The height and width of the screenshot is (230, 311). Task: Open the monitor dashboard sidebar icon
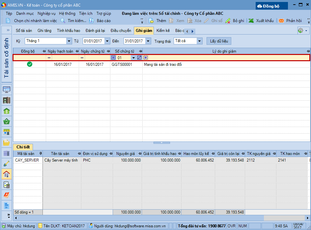tap(6, 89)
